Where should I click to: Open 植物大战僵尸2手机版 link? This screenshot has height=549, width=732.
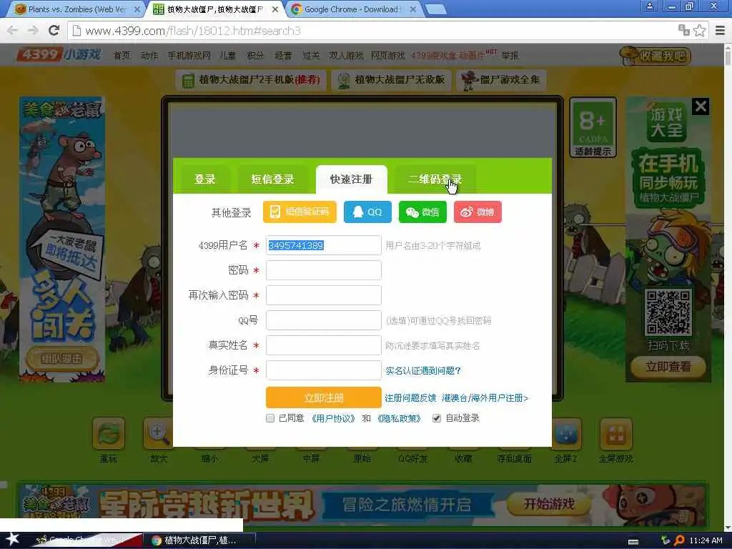click(252, 80)
